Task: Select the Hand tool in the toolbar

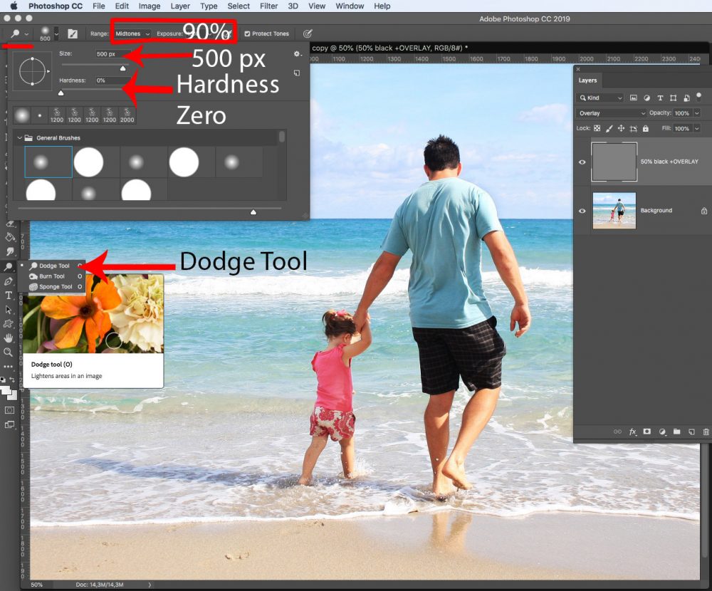Action: point(9,338)
